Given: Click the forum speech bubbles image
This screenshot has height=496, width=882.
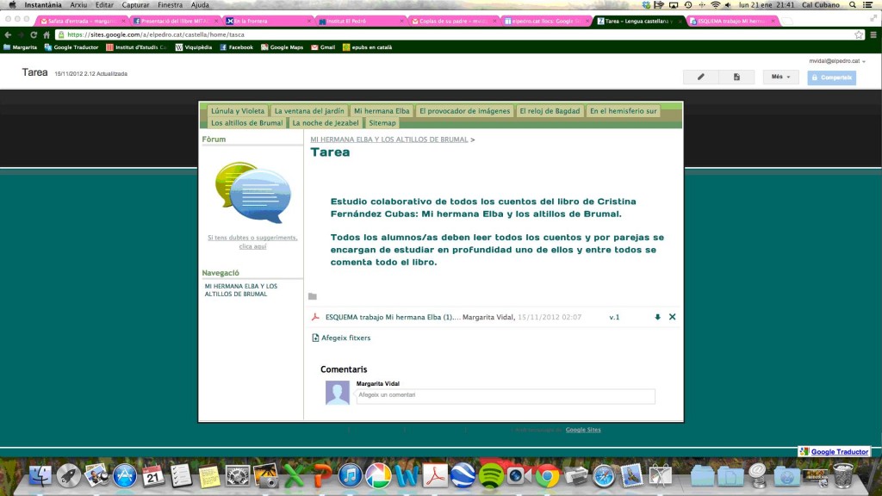Looking at the screenshot, I should click(252, 192).
